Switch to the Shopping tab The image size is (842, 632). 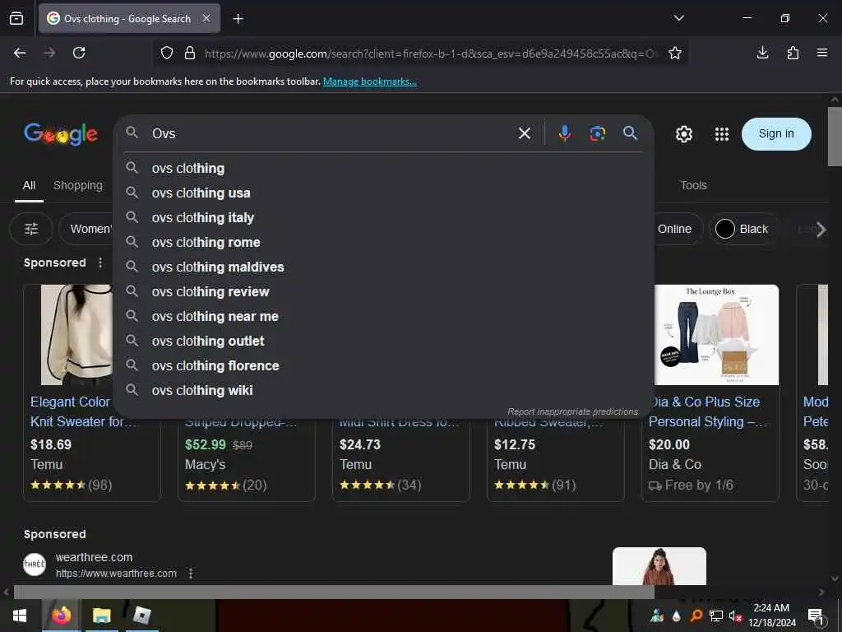pyautogui.click(x=78, y=185)
